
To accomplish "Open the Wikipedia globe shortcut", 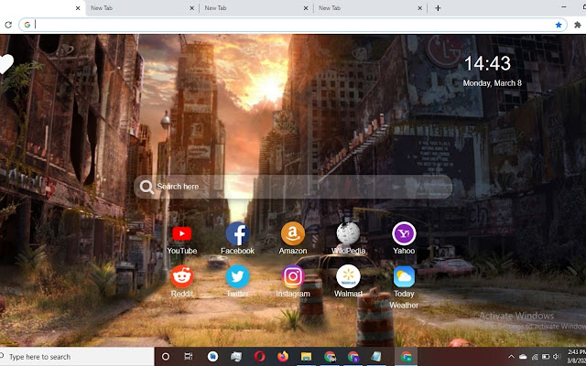I will coord(348,234).
